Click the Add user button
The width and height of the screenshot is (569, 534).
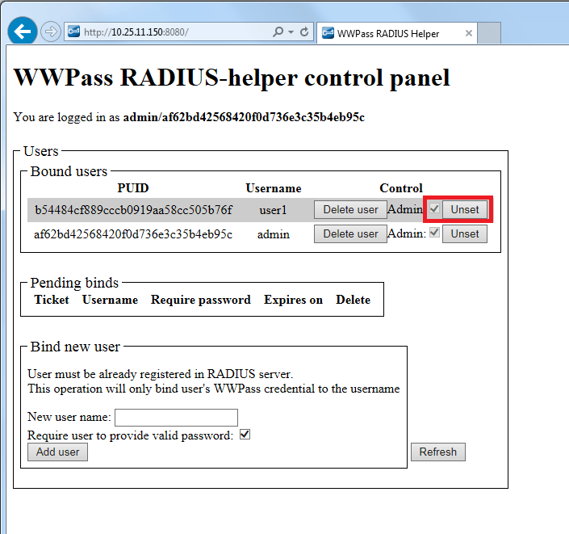click(57, 452)
